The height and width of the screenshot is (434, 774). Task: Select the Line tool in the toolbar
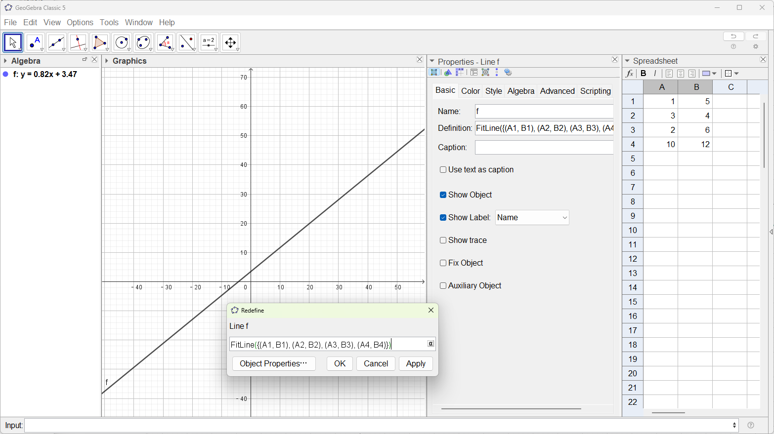(x=56, y=42)
